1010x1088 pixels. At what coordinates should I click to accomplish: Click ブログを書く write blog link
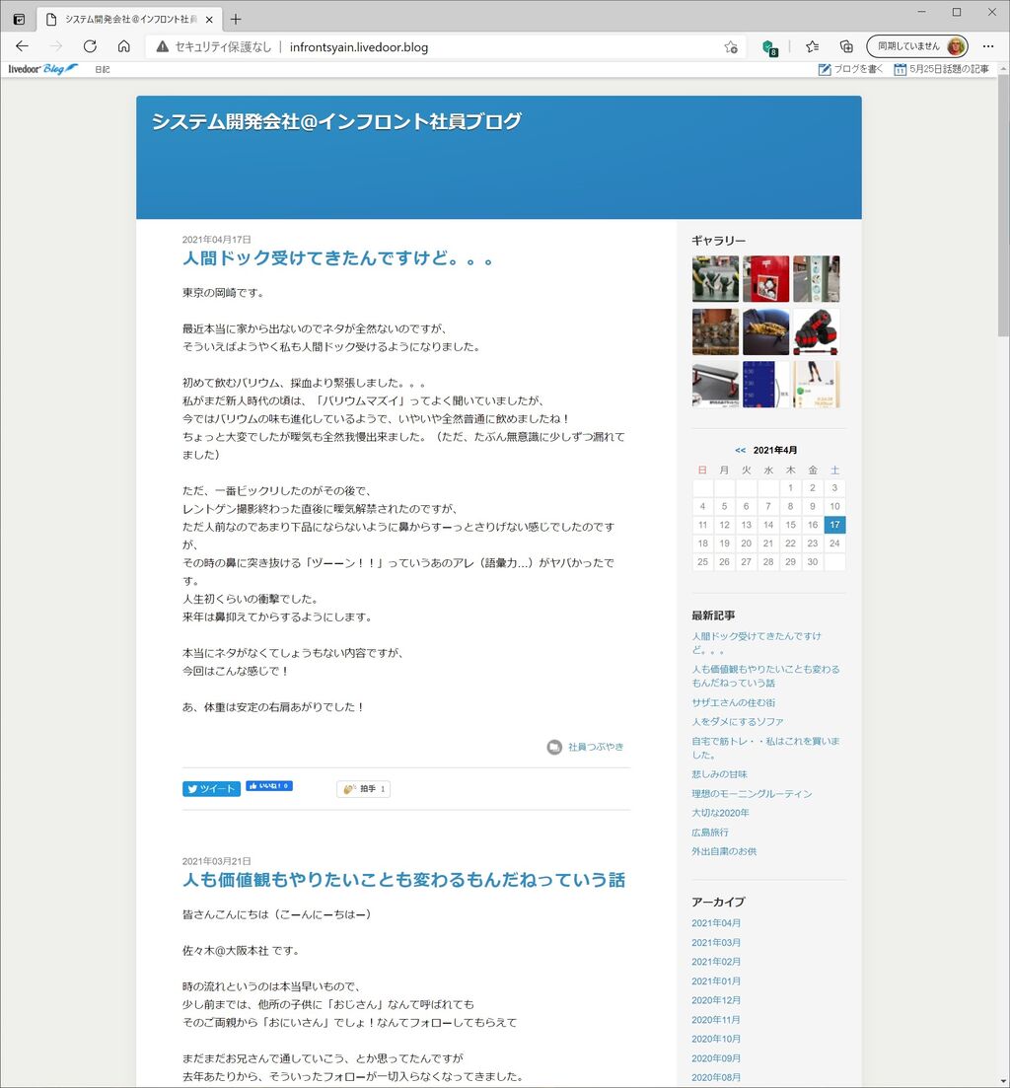point(850,69)
